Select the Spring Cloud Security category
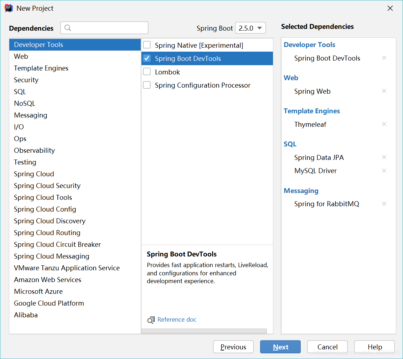Viewport: 403px width, 359px height. 75,186
